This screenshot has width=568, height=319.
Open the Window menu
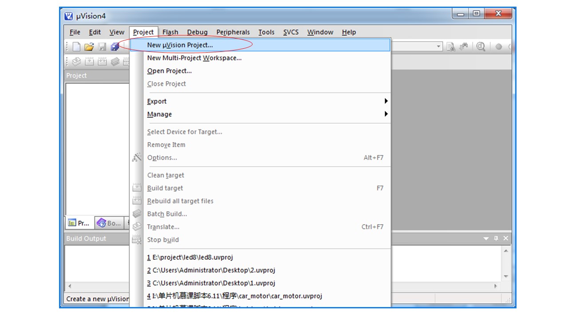pos(320,32)
